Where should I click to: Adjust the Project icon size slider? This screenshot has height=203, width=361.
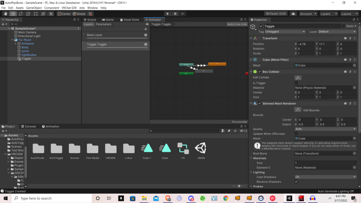239,186
